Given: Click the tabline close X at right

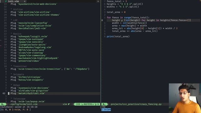Looking at the screenshot, I should (x=98, y=1).
